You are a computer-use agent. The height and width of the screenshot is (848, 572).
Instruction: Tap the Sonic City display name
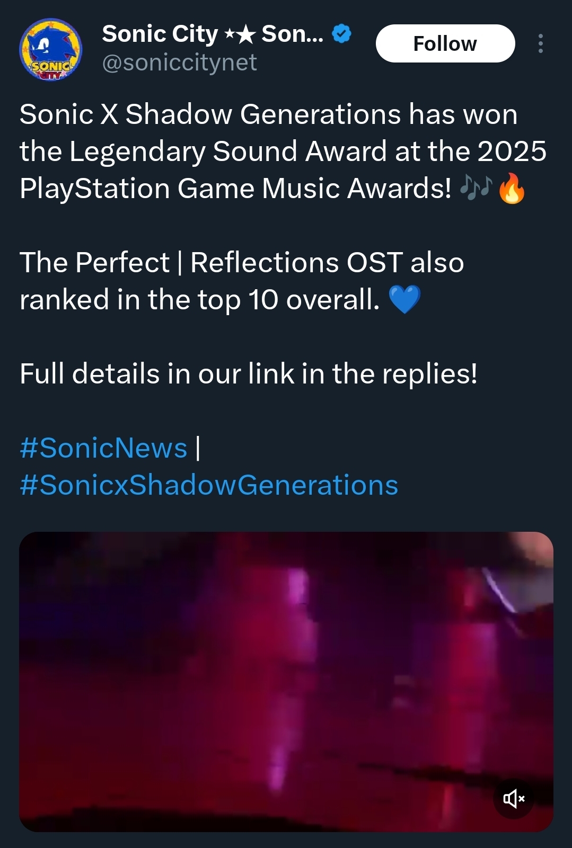coord(160,34)
